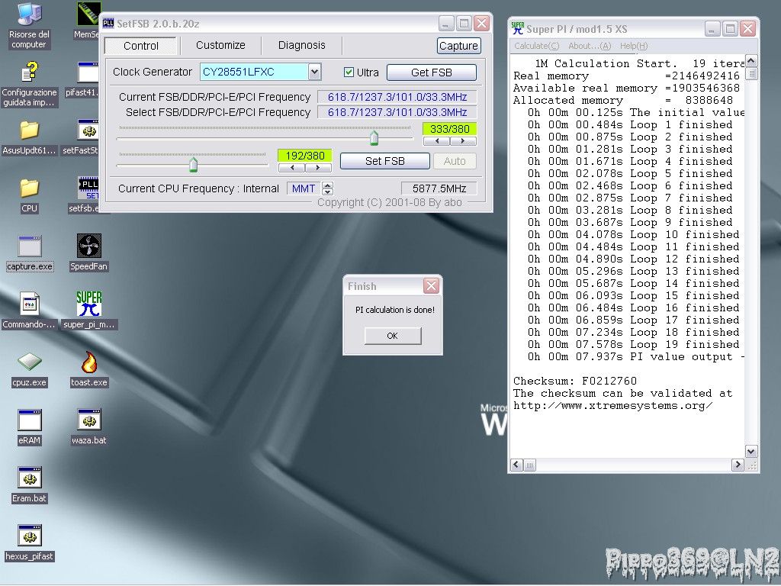The height and width of the screenshot is (586, 781).
Task: Click the Current FSB frequency field
Action: (x=397, y=97)
